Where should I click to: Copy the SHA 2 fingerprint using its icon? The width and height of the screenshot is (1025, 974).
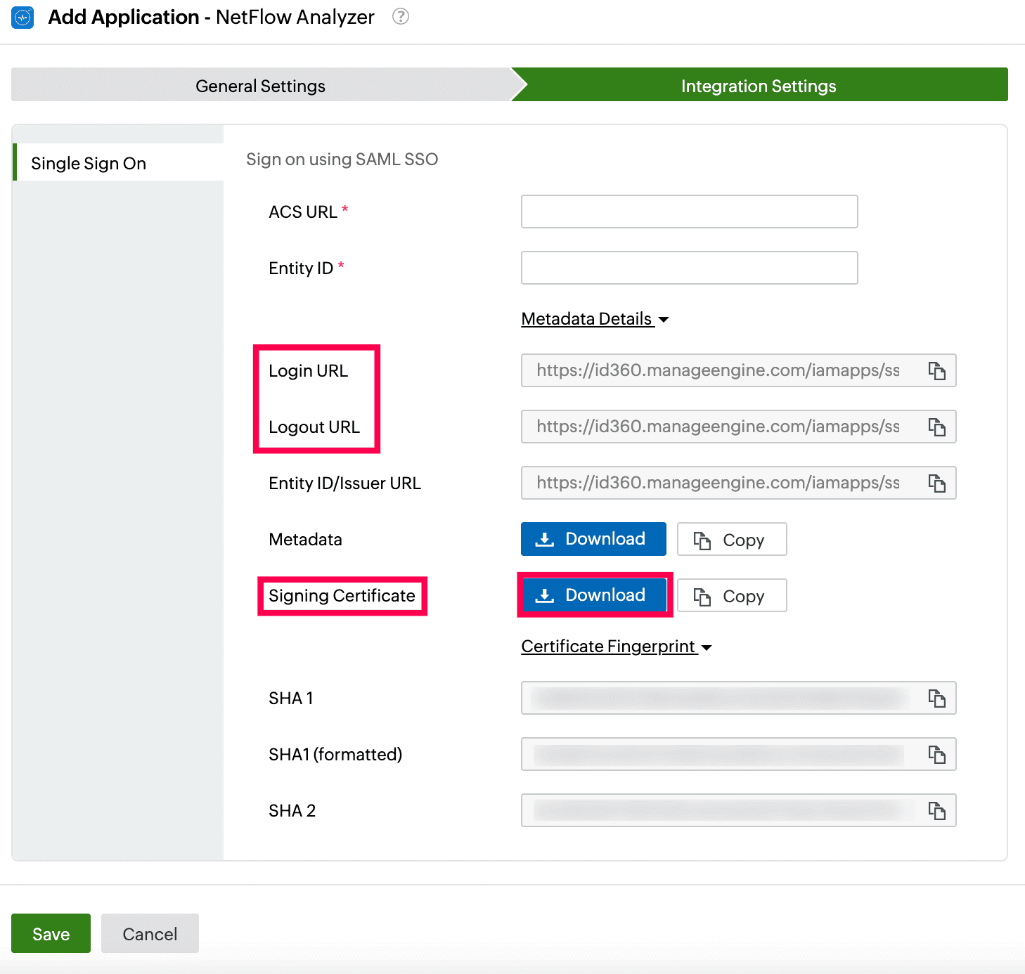click(x=936, y=810)
